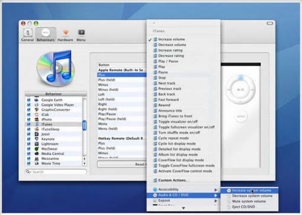Uncheck the Google Earth behaviour checkbox
The height and width of the screenshot is (215, 302).
(29, 100)
